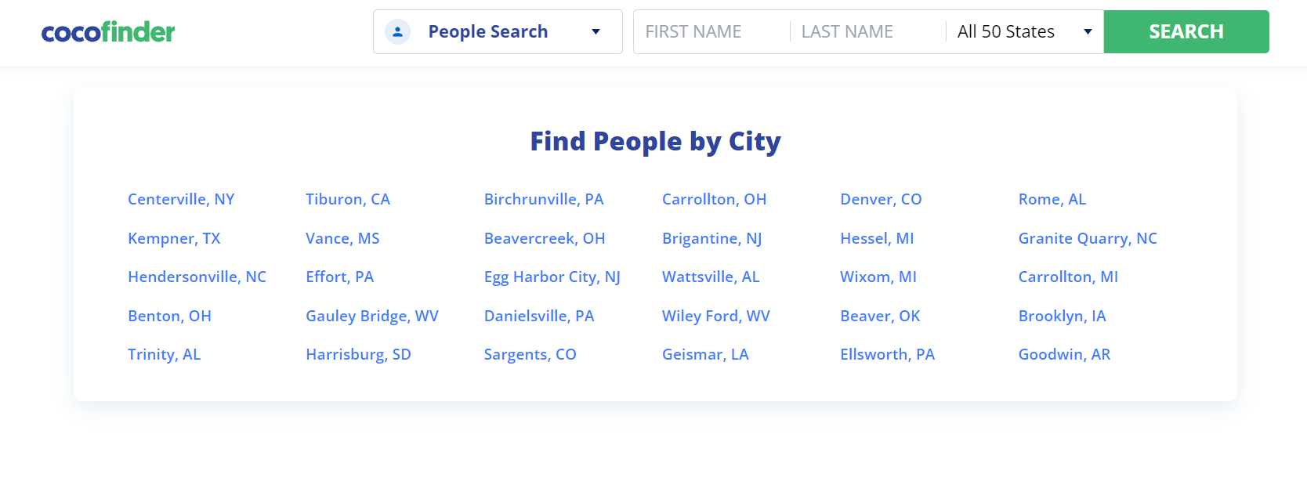1307x485 pixels.
Task: Click the cocofinder logo
Action: (107, 32)
